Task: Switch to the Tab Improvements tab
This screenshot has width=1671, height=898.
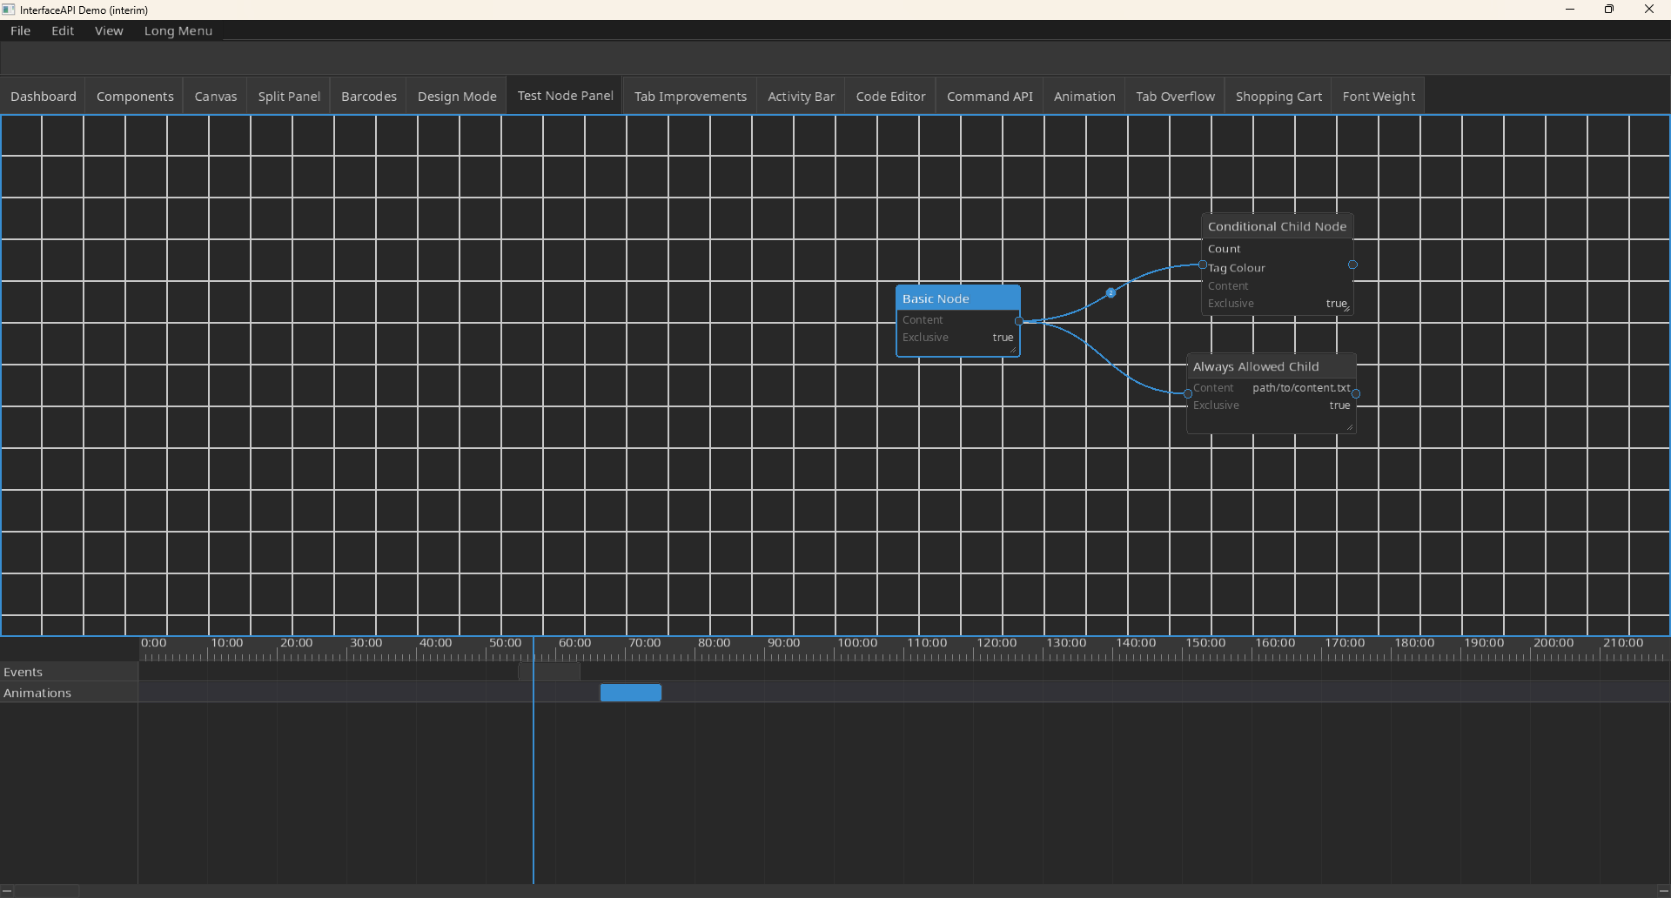Action: (690, 97)
